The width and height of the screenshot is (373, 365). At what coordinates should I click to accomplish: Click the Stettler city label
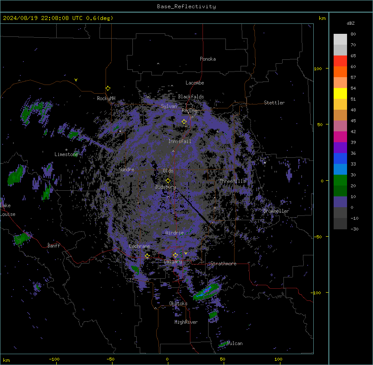274,103
